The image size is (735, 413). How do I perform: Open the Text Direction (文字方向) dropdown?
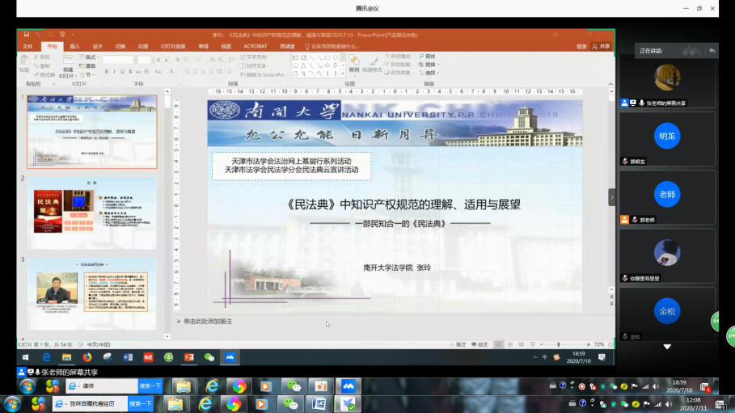click(x=256, y=57)
